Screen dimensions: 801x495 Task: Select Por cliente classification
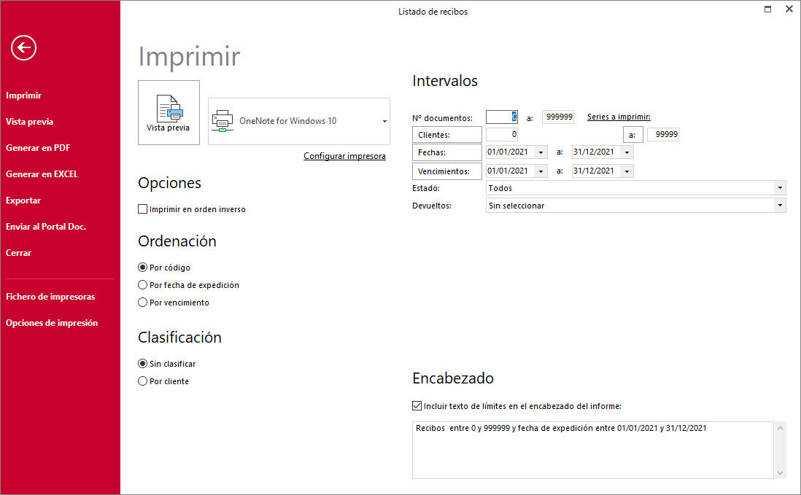coord(142,381)
